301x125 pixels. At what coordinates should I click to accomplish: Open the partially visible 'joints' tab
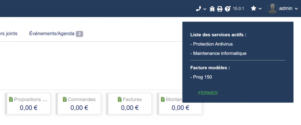click(9, 34)
